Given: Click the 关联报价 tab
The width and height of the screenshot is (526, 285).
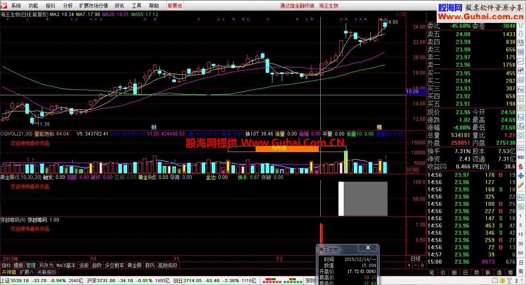Looking at the screenshot, I should [x=47, y=272].
